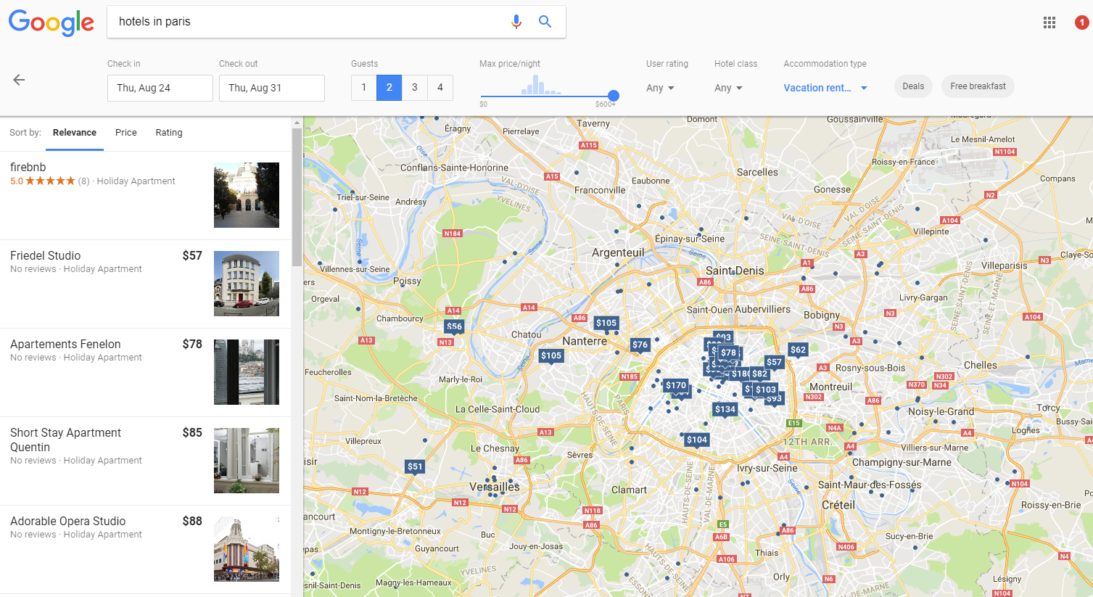1093x597 pixels.
Task: Open the Google apps grid
Action: tap(1049, 22)
